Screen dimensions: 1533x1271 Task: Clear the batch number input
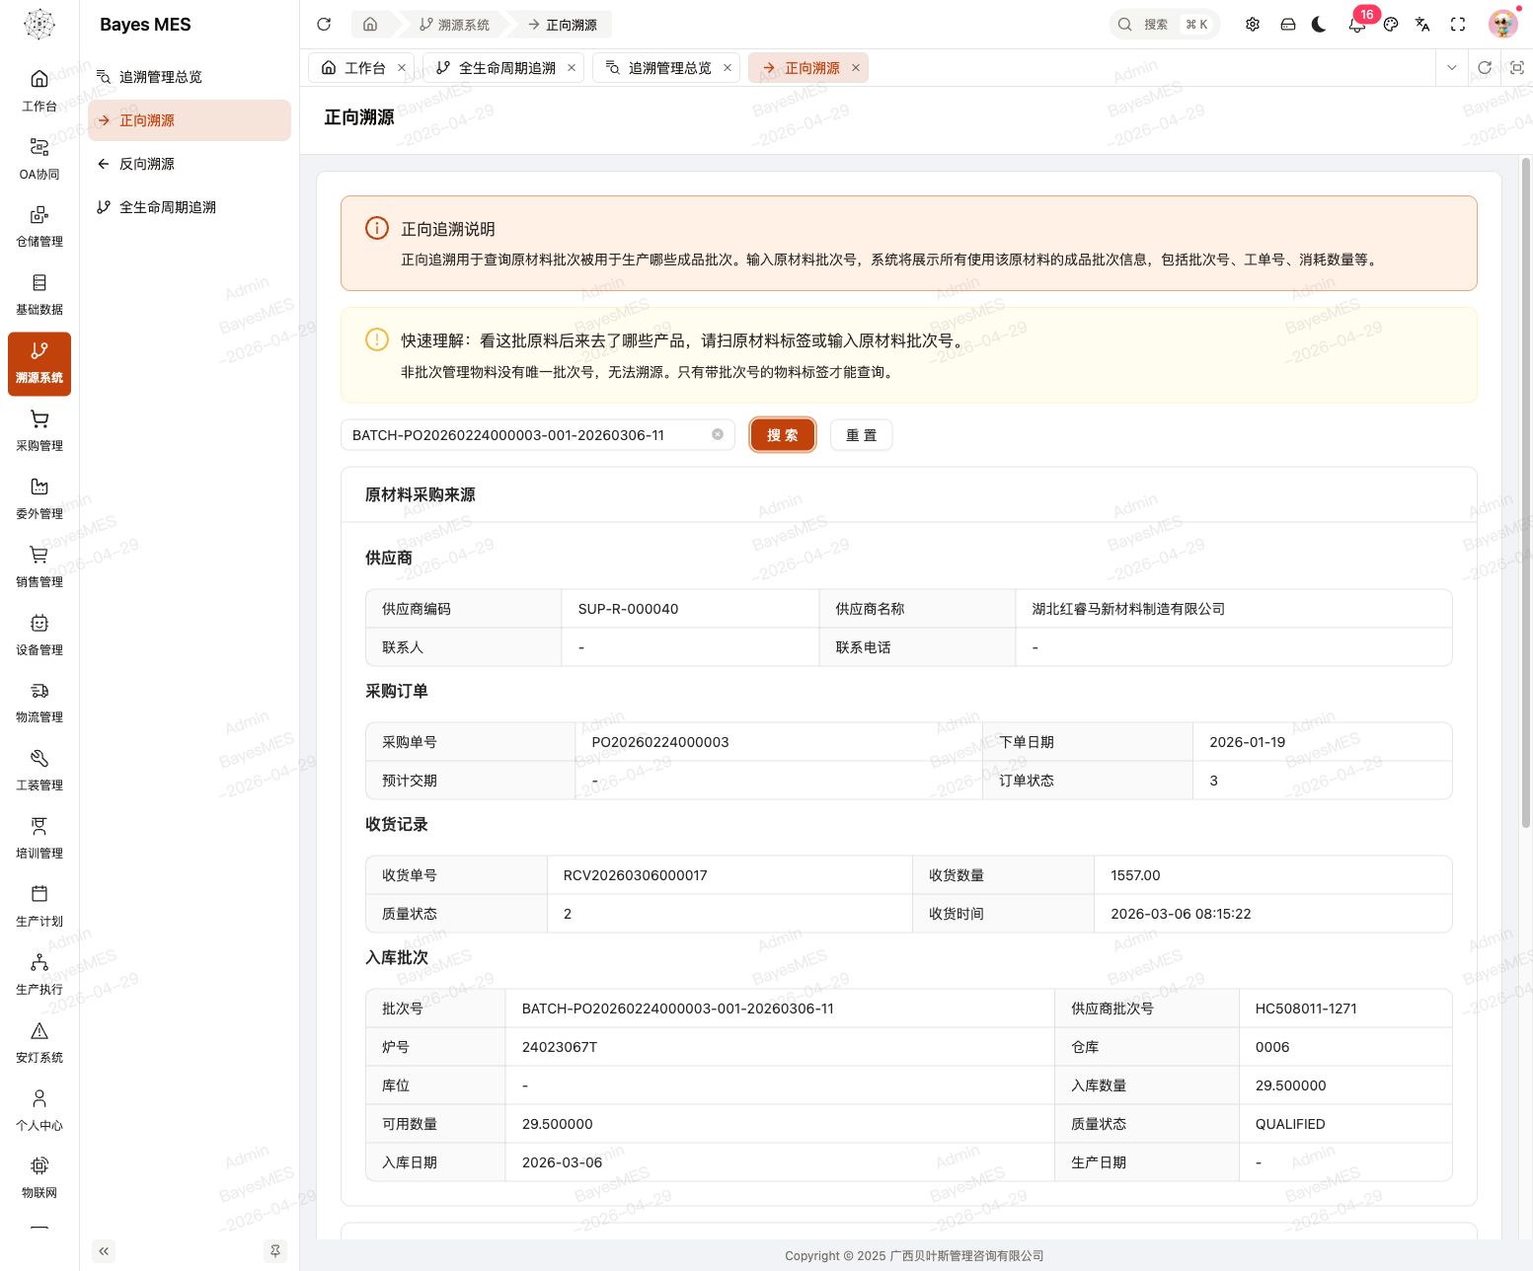coord(718,434)
